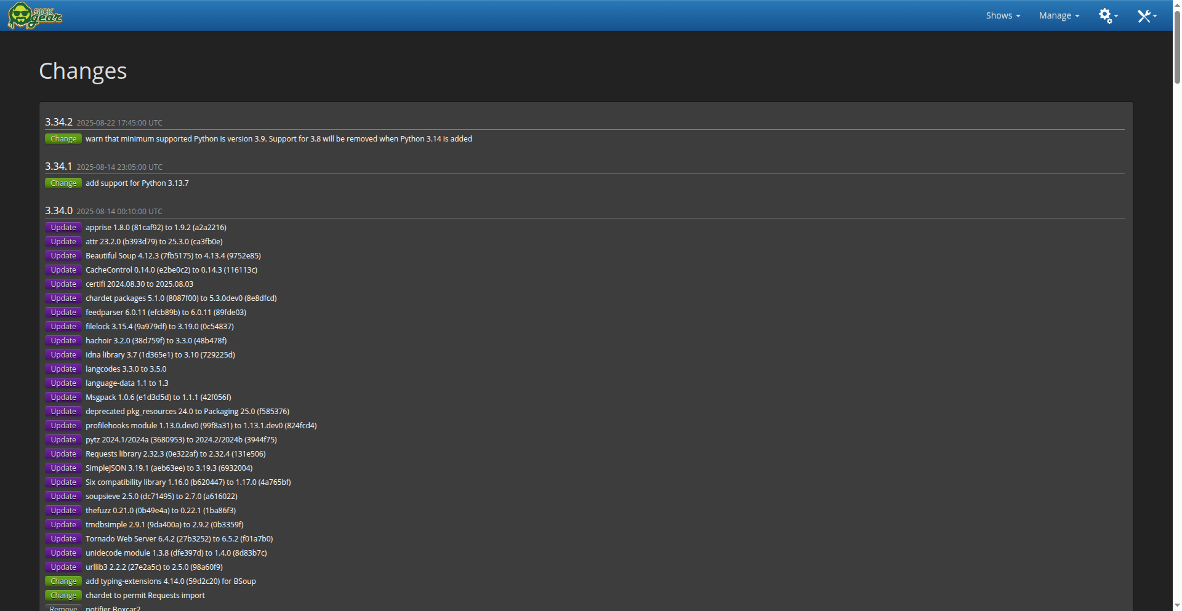The width and height of the screenshot is (1182, 611).
Task: Expand the Shows dropdown menu
Action: click(1003, 15)
